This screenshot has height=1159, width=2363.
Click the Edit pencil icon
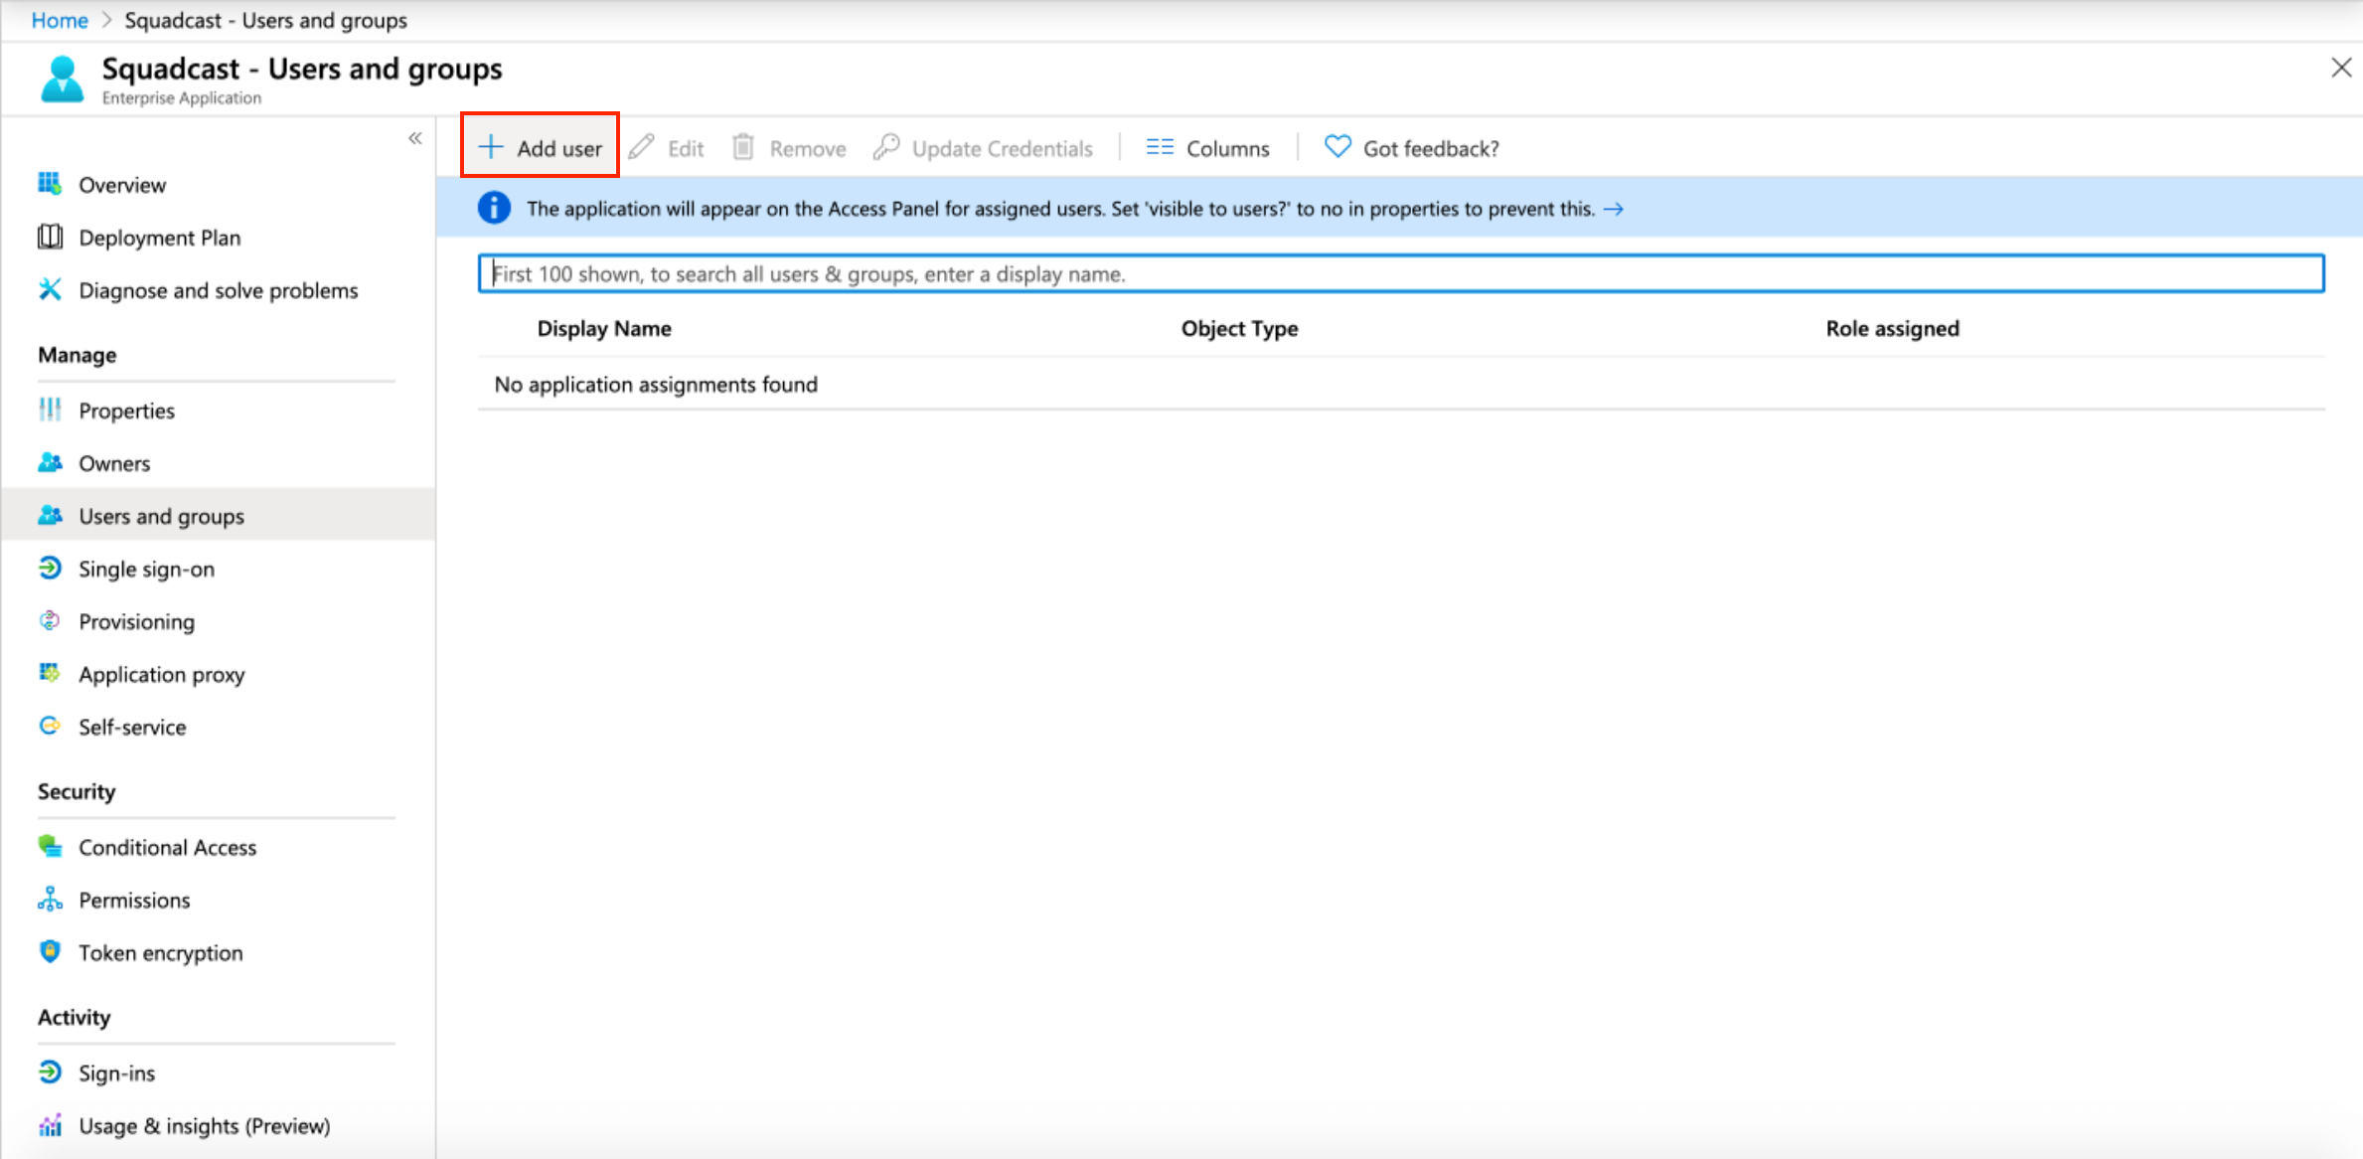coord(642,147)
